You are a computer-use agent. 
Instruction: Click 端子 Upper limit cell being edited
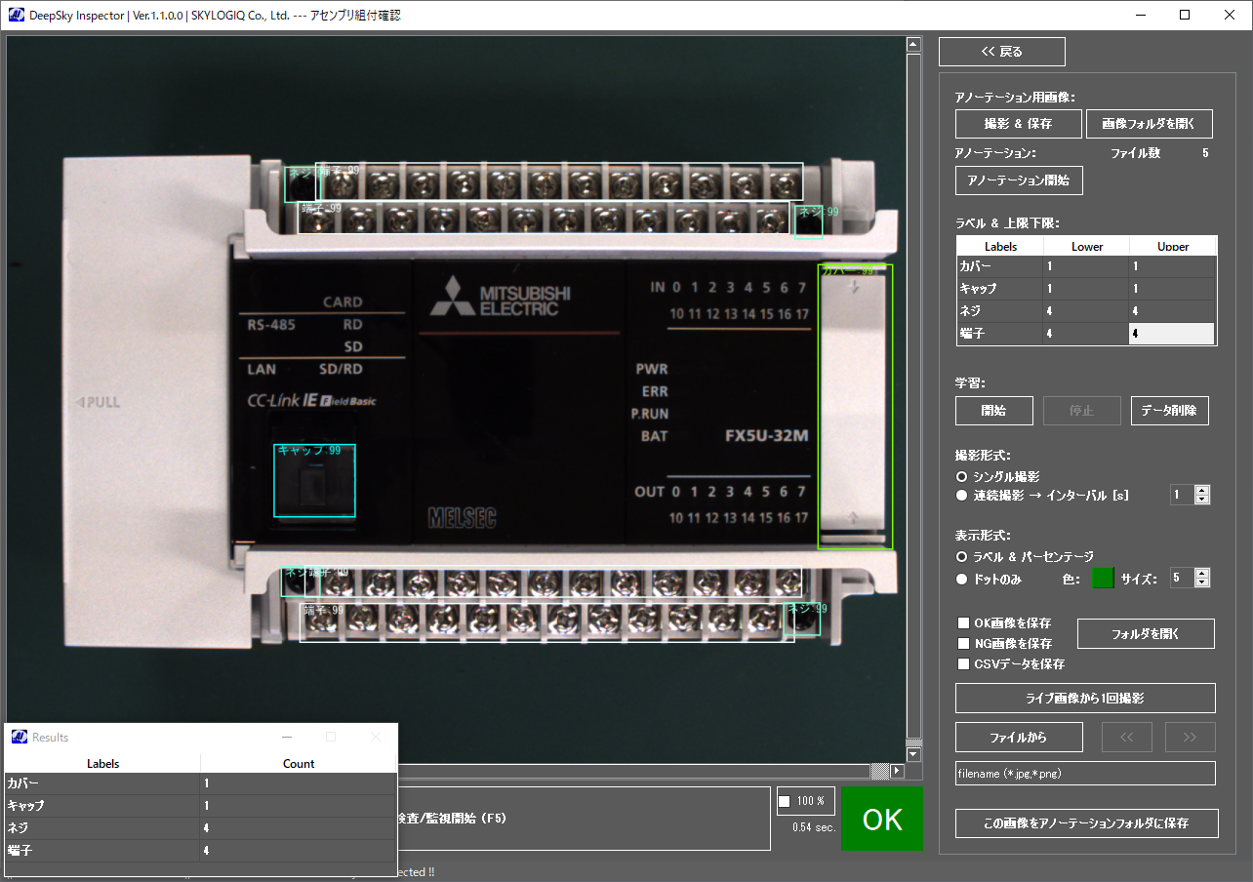[x=1172, y=334]
